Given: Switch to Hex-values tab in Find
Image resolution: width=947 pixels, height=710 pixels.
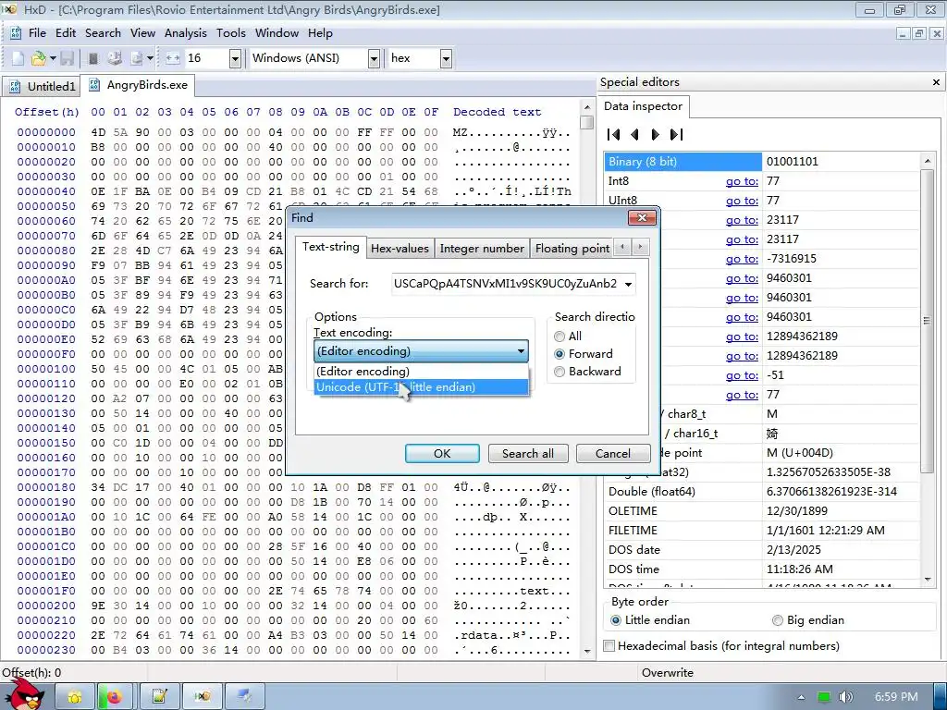Looking at the screenshot, I should pos(400,249).
